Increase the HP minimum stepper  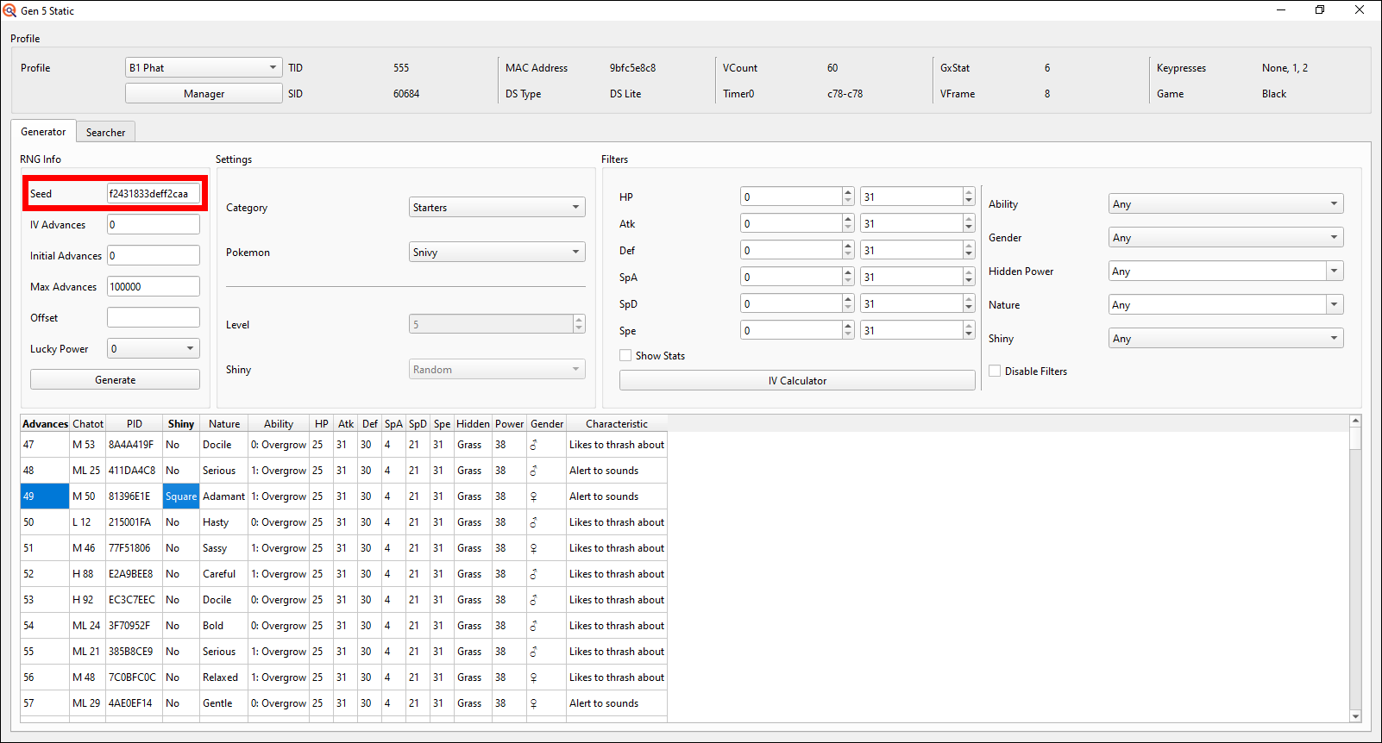(x=848, y=192)
